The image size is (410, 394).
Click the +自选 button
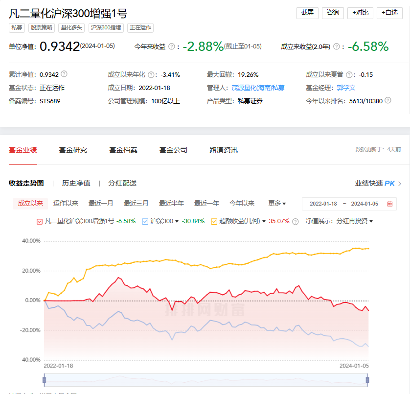click(389, 13)
